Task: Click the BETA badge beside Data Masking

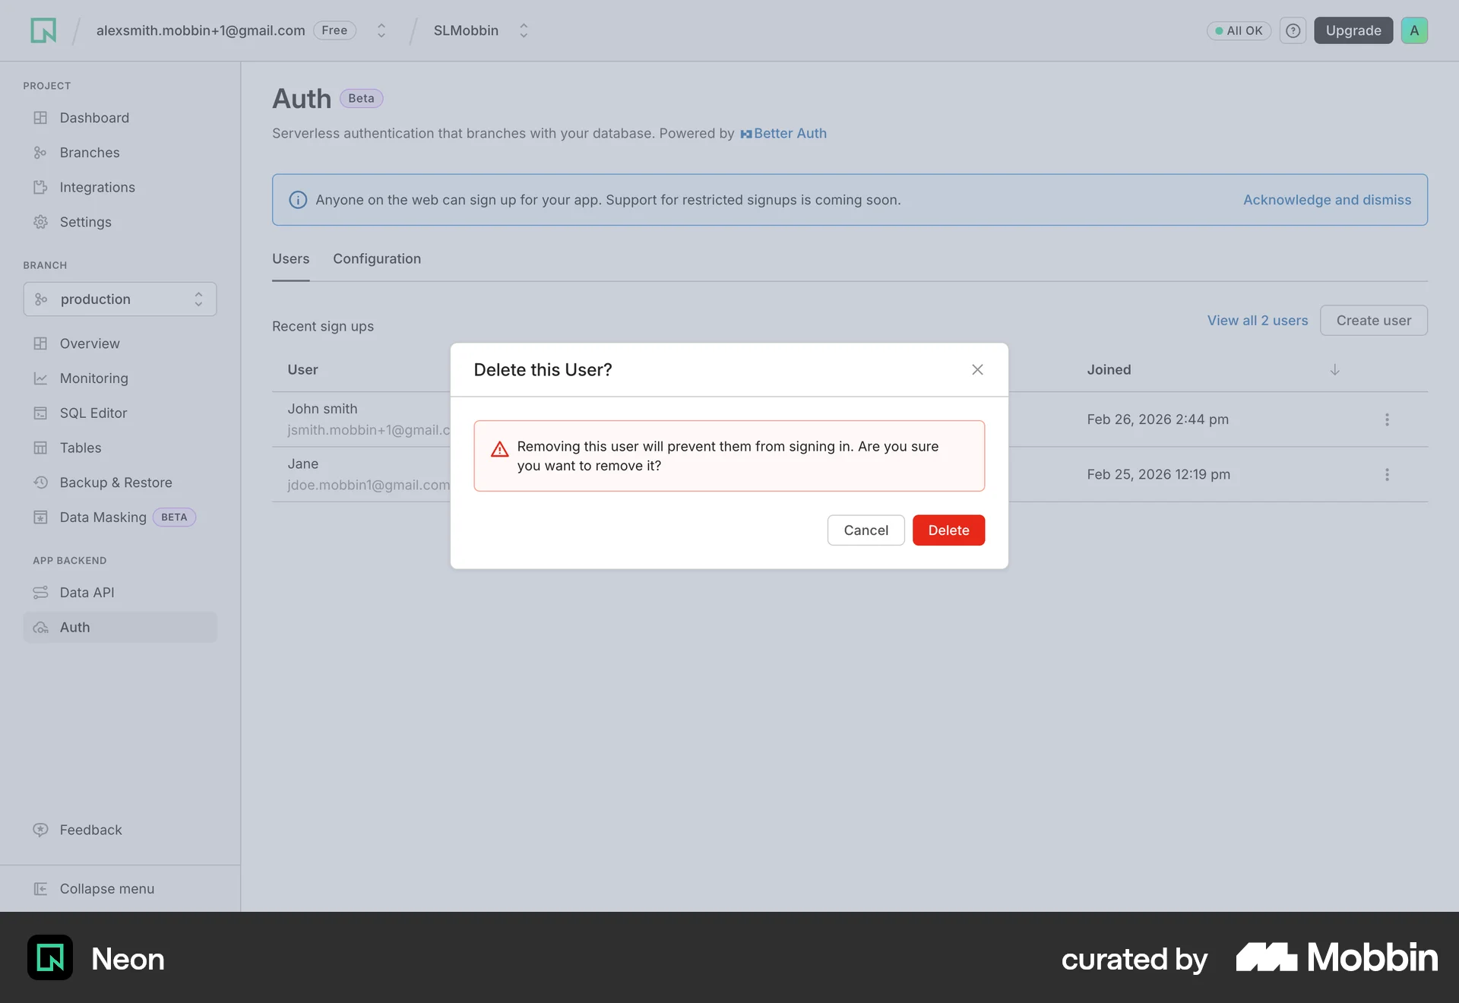Action: [174, 517]
